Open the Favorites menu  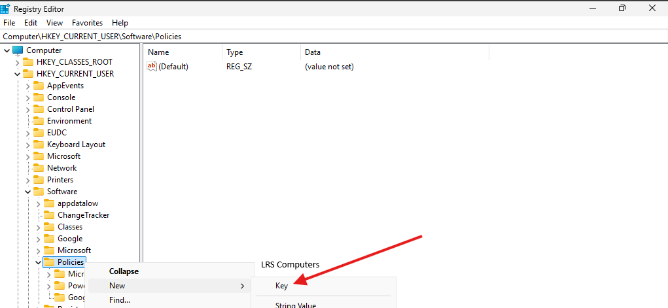click(87, 23)
